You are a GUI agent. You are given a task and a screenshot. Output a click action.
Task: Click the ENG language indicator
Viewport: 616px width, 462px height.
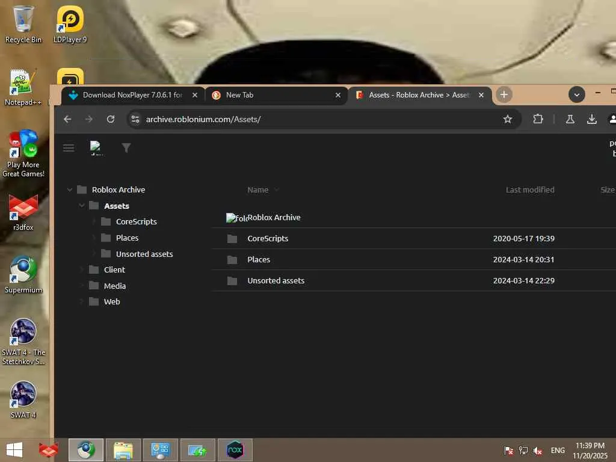tap(558, 450)
